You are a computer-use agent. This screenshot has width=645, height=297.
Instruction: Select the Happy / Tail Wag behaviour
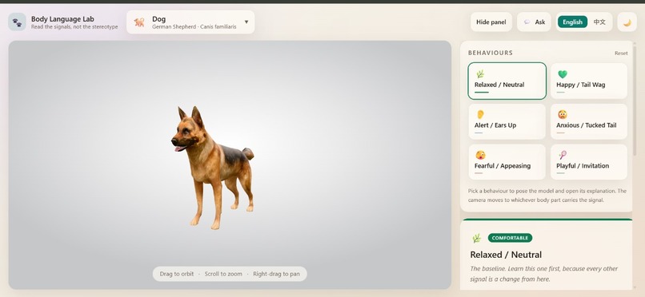coord(589,81)
